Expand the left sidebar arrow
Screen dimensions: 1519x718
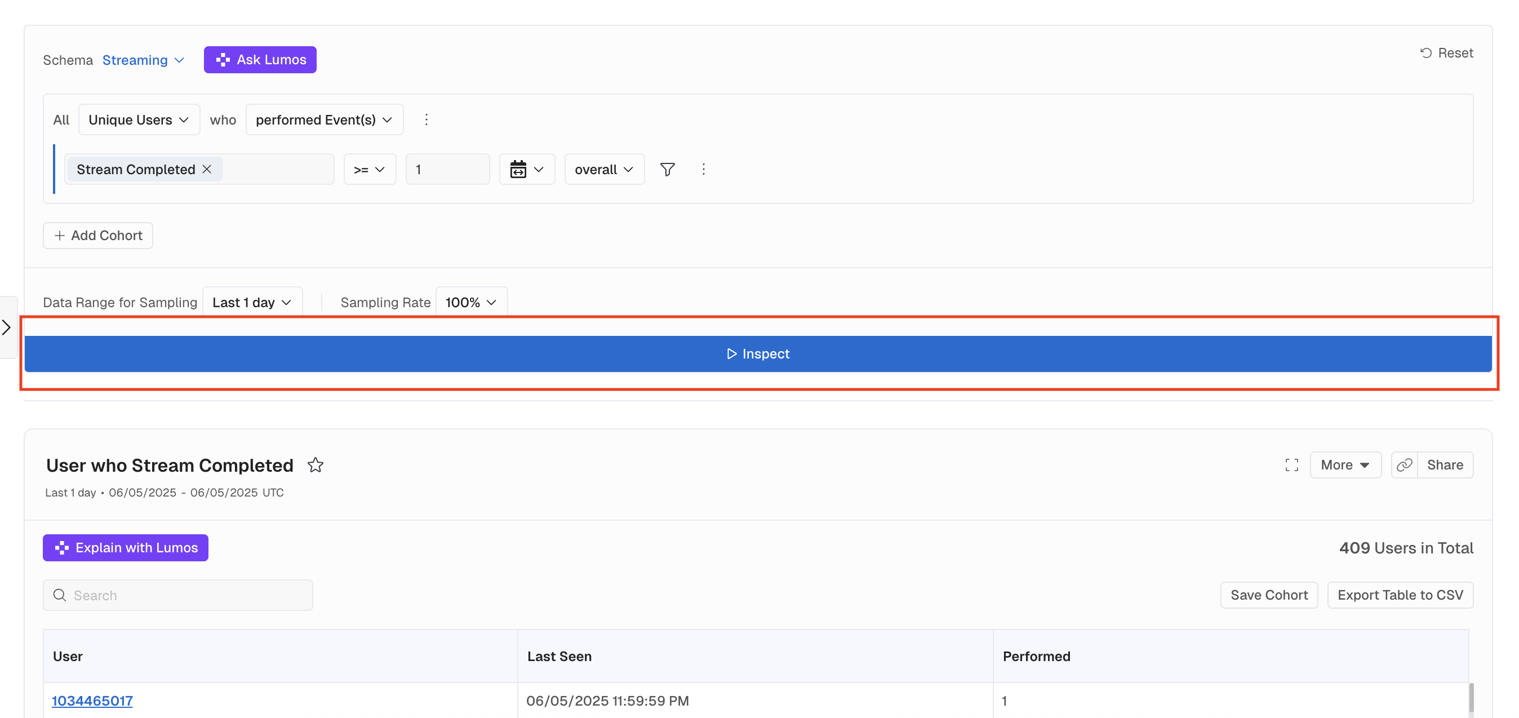7,327
